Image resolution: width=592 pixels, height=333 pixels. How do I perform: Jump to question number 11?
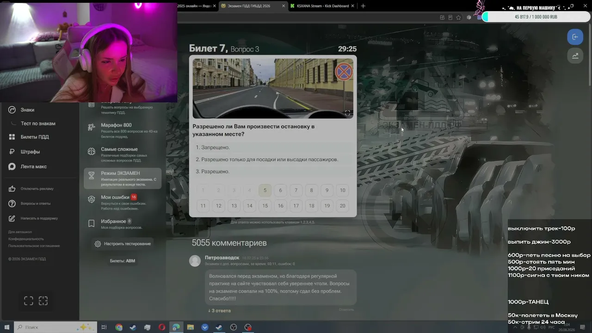(203, 206)
